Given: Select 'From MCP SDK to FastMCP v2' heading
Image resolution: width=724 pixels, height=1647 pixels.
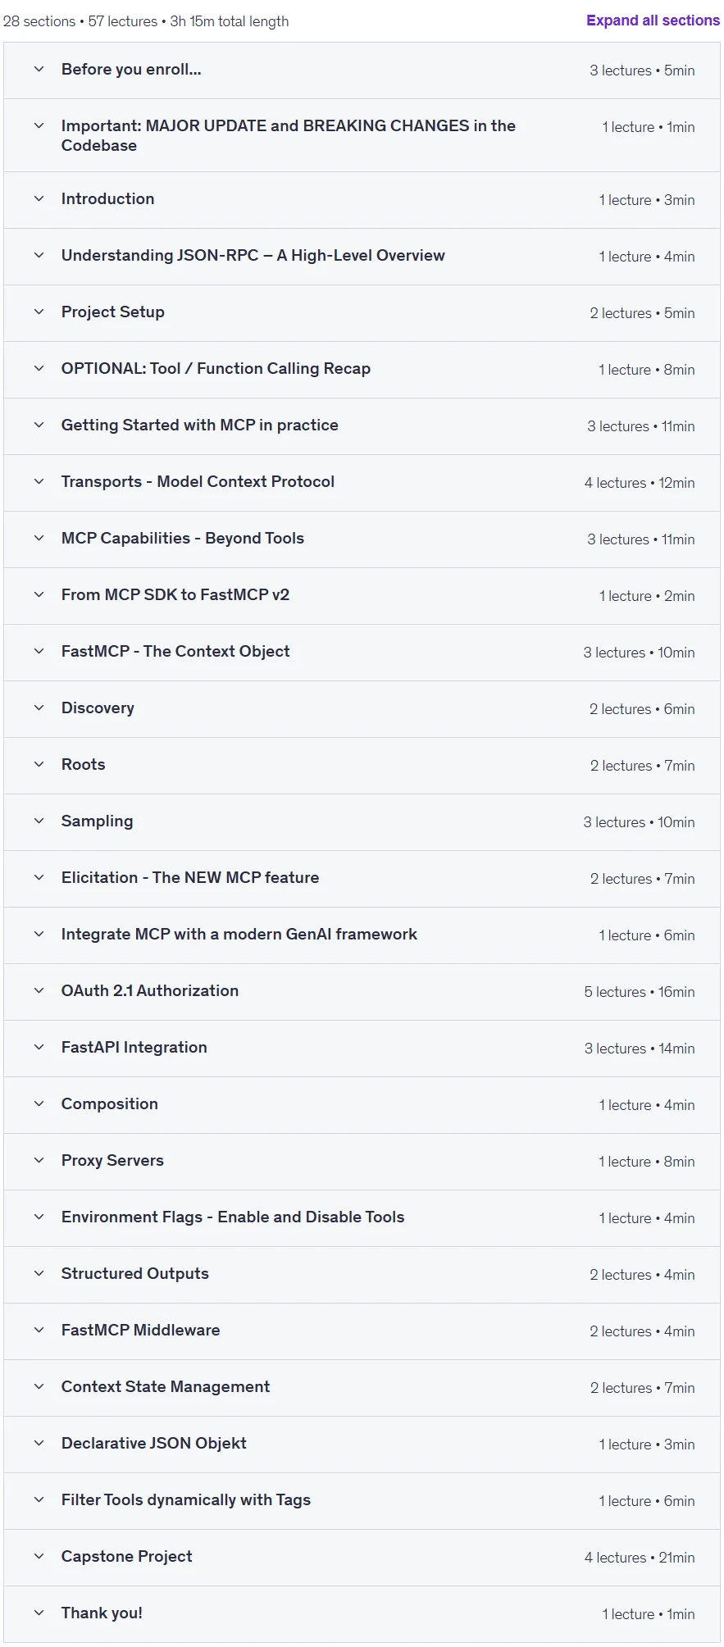Looking at the screenshot, I should tap(175, 595).
